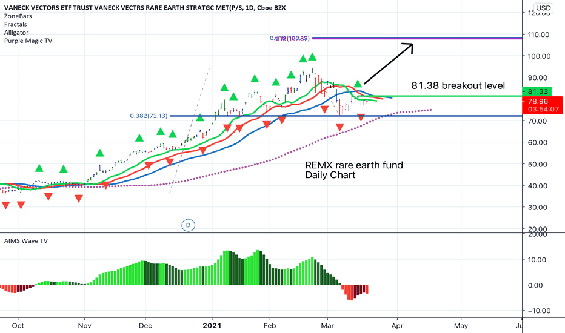Click the Feb label on time axis
The width and height of the screenshot is (565, 333).
coord(270,326)
